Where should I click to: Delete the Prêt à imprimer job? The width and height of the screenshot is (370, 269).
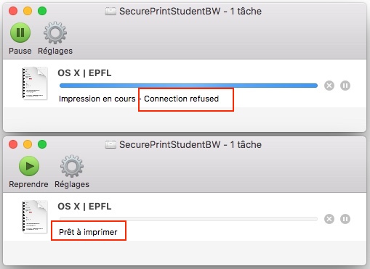coord(329,219)
